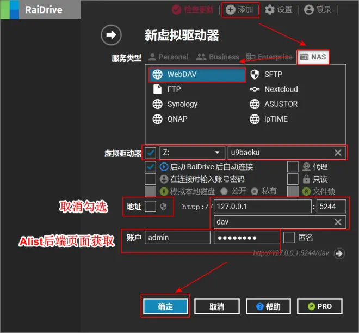Viewport: 359px width, 333px height.
Task: Select the ASUSTOR globe icon
Action: tap(255, 104)
